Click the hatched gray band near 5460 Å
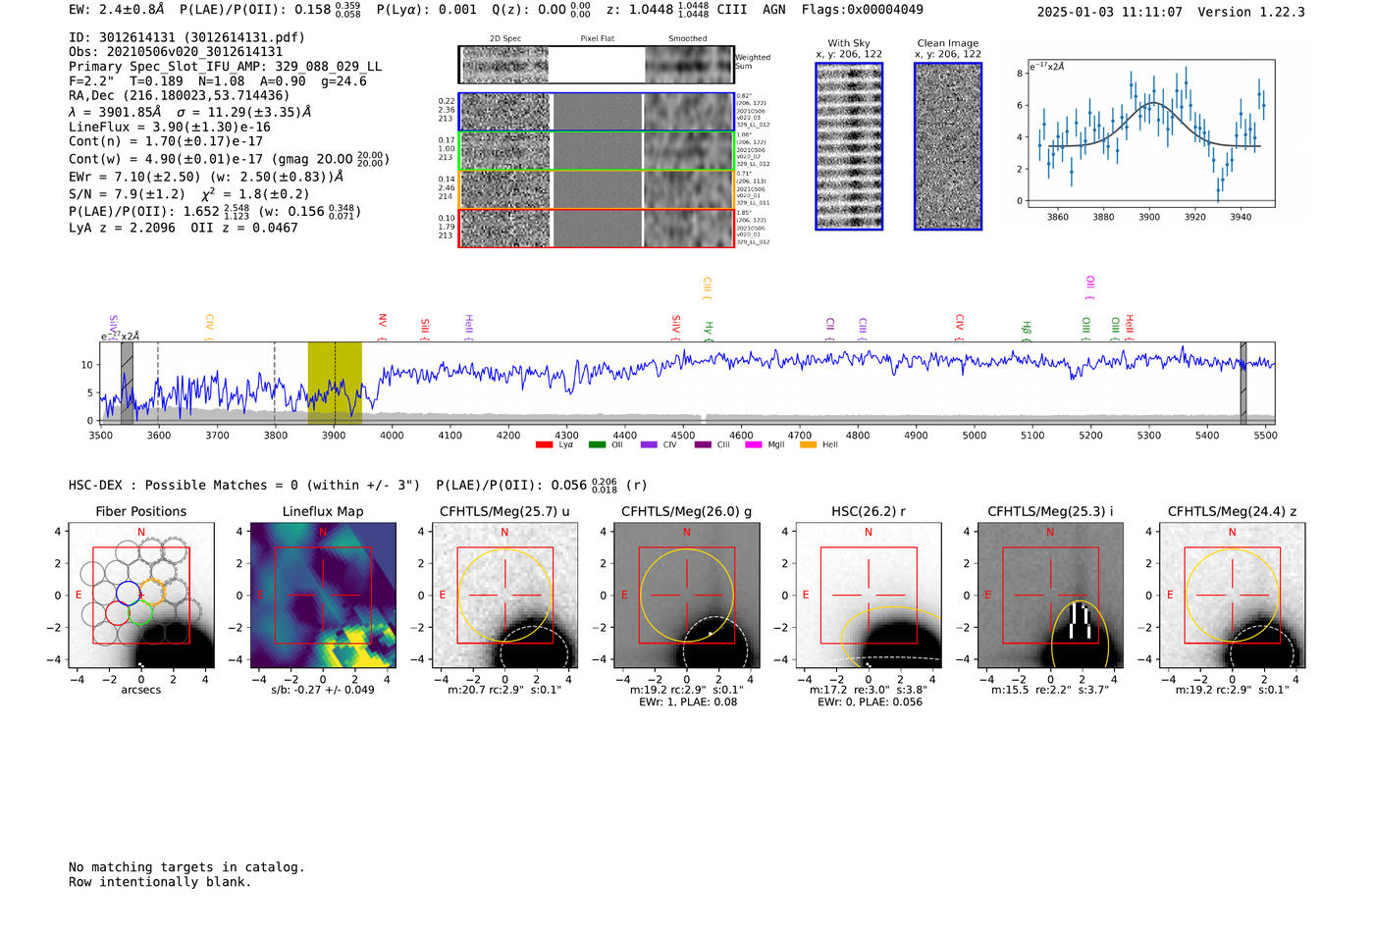 click(x=1243, y=383)
